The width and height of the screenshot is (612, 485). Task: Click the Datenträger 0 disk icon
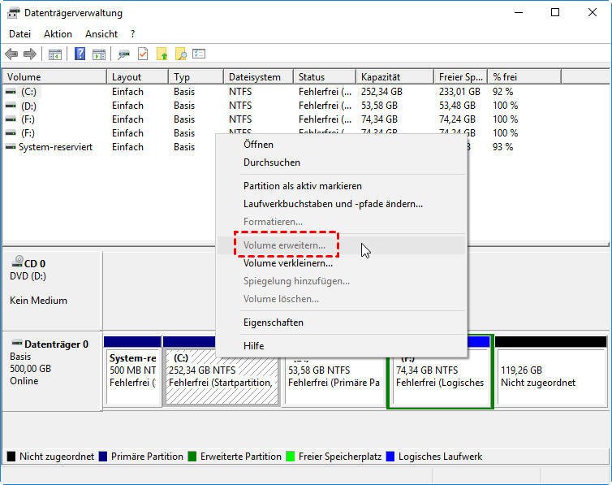17,344
